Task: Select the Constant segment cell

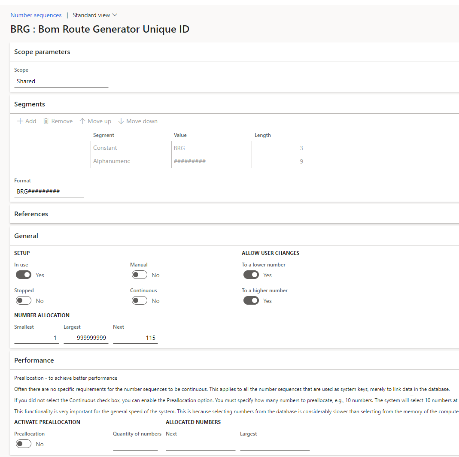Action: tap(131, 148)
